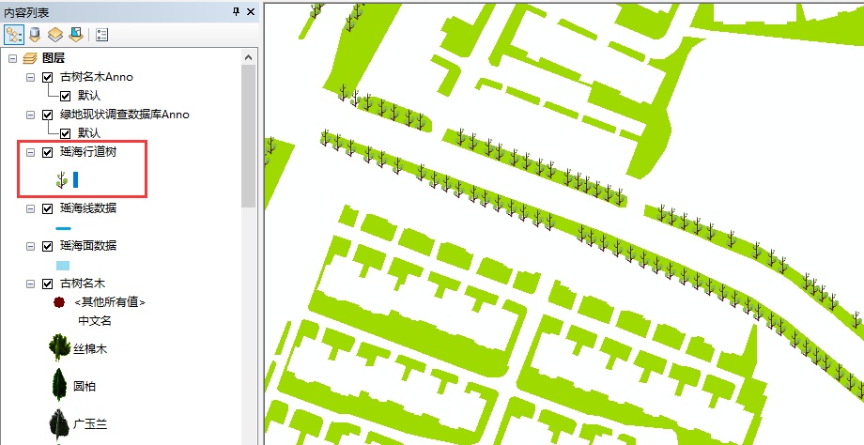This screenshot has height=445, width=864.
Task: Toggle visibility of 古树名木 layer
Action: 47,284
